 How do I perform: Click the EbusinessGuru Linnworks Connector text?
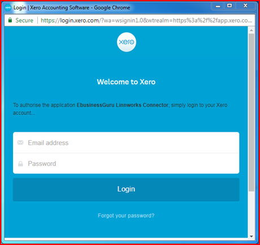123,105
